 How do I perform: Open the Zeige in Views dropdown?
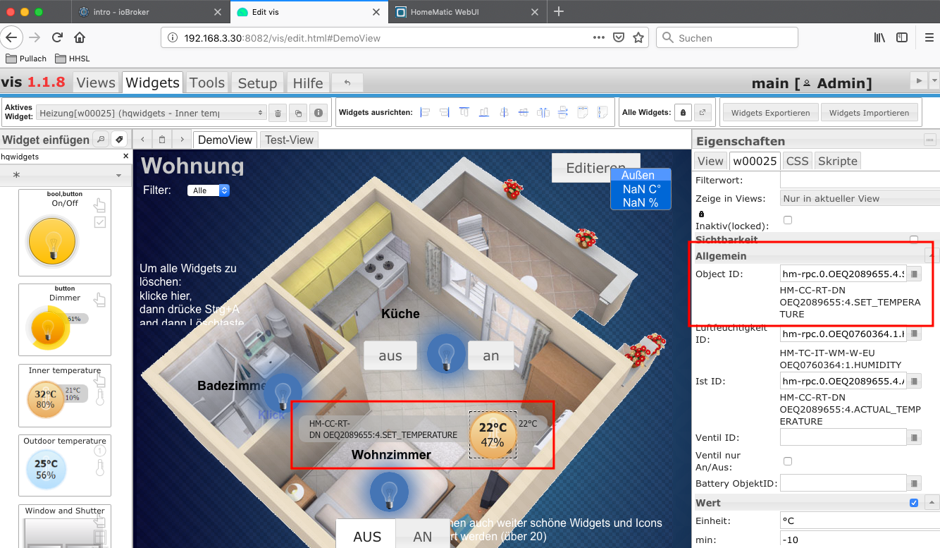point(860,199)
